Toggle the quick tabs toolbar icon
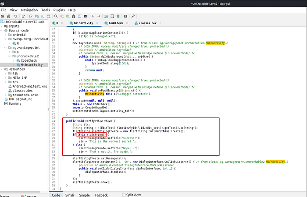307x197 pixels. click(x=43, y=16)
